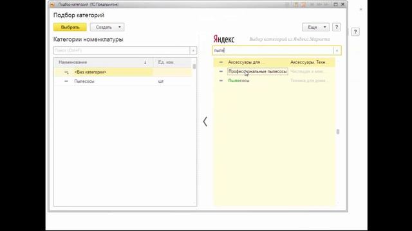This screenshot has height=231, width=412.
Task: Close the Подбор категорий window
Action: point(342,4)
